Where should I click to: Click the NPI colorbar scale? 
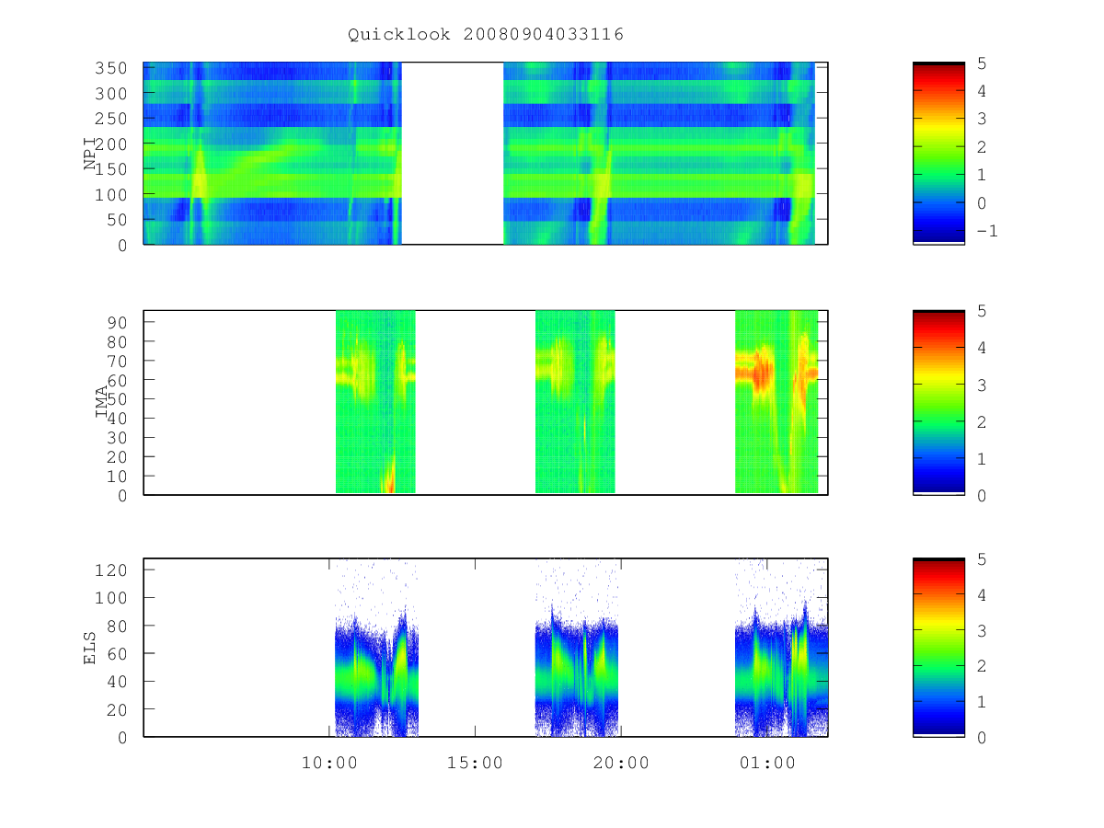938,153
